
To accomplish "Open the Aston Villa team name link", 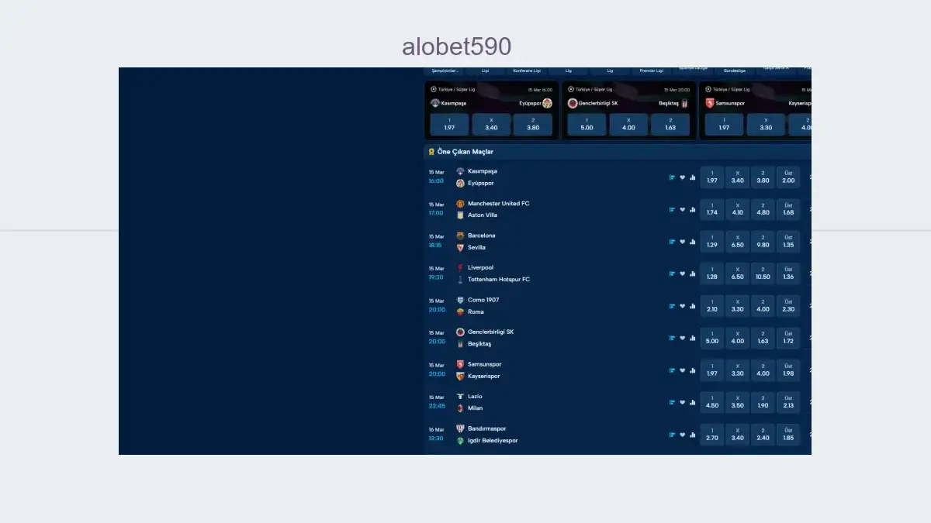I will click(x=483, y=215).
